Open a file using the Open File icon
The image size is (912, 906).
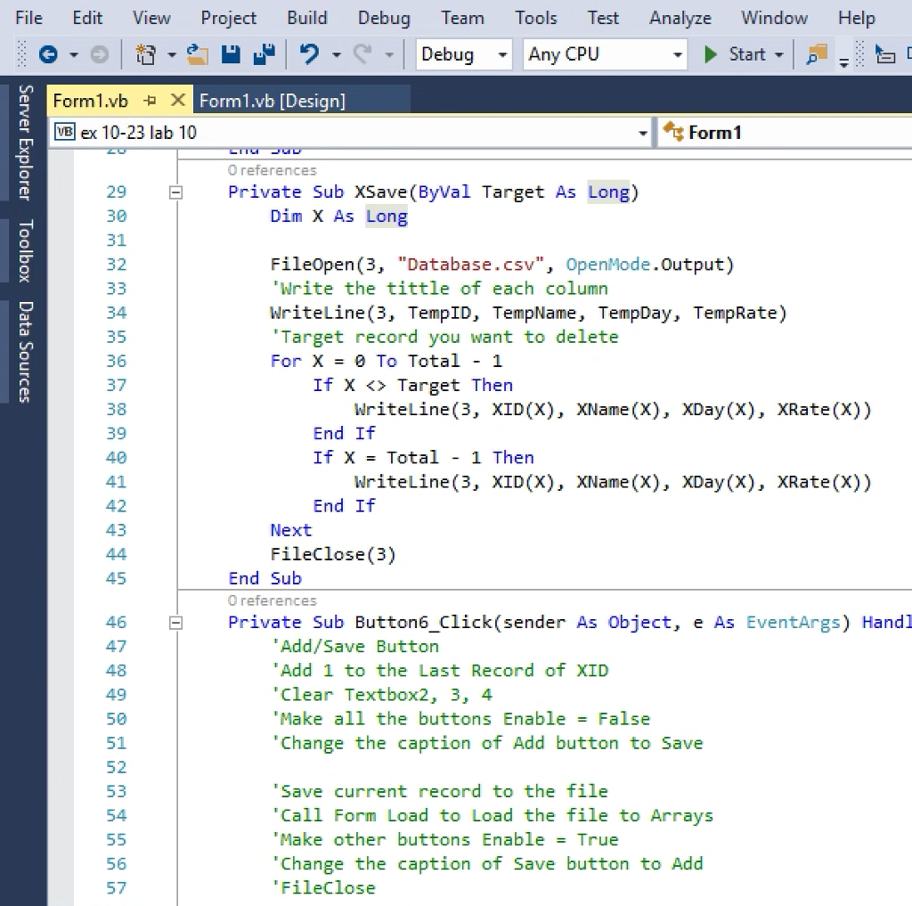click(x=198, y=54)
